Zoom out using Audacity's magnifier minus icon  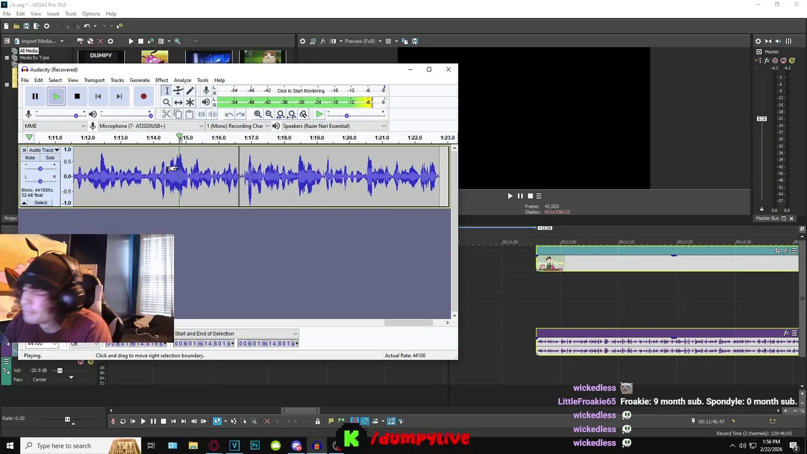(269, 114)
